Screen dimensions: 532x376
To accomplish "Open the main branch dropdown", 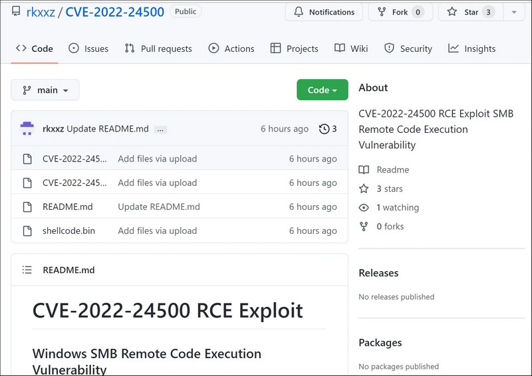I will [45, 90].
